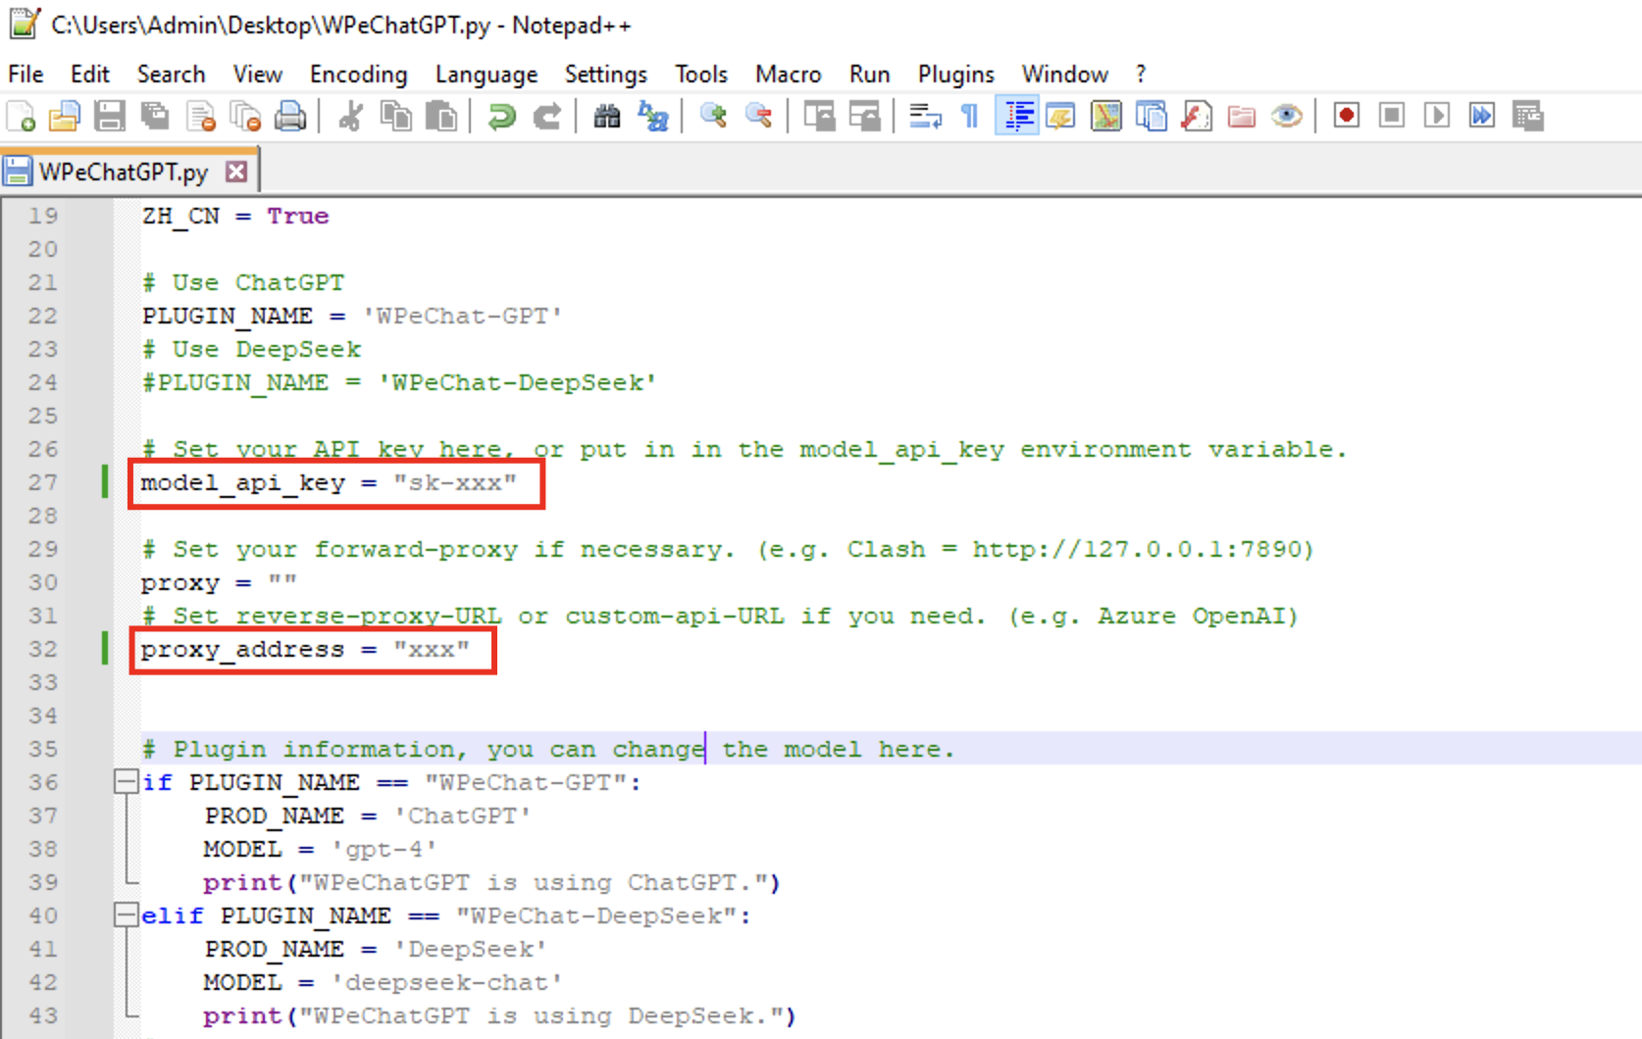Image resolution: width=1642 pixels, height=1039 pixels.
Task: Start macro recording with red dot
Action: click(1347, 116)
